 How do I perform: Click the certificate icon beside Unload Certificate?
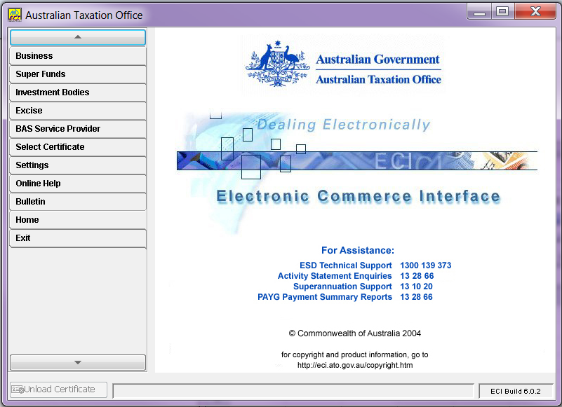(x=18, y=389)
